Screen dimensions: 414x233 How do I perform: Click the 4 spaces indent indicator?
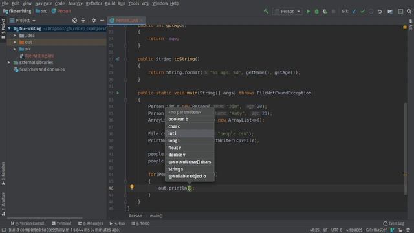tap(354, 230)
